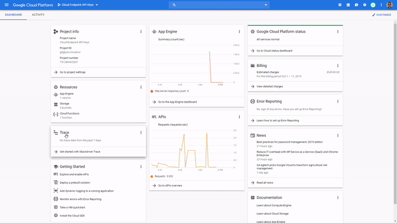This screenshot has width=397, height=223.
Task: Click the VM quickstart icon
Action: click(x=56, y=207)
